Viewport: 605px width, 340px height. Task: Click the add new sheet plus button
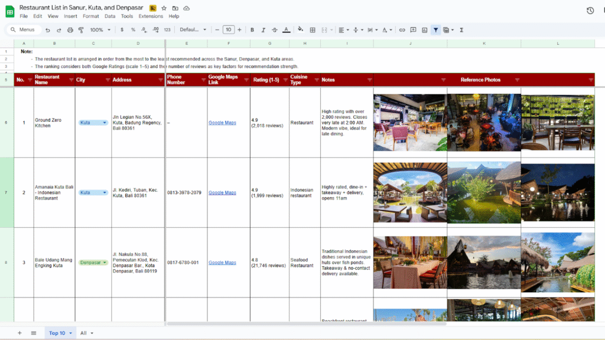pos(19,333)
